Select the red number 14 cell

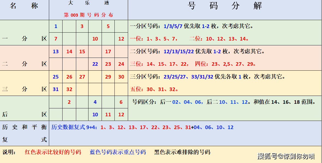(69, 51)
